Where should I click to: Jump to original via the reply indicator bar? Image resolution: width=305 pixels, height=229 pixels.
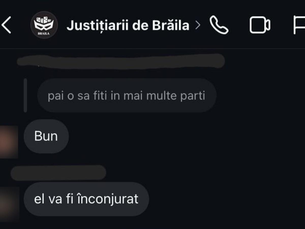point(25,95)
